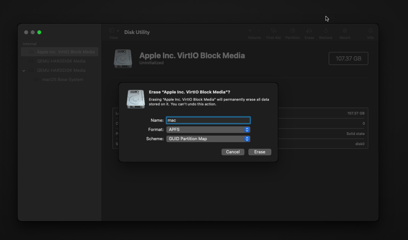Select the Restore toolbar icon
The image size is (408, 240).
325,31
